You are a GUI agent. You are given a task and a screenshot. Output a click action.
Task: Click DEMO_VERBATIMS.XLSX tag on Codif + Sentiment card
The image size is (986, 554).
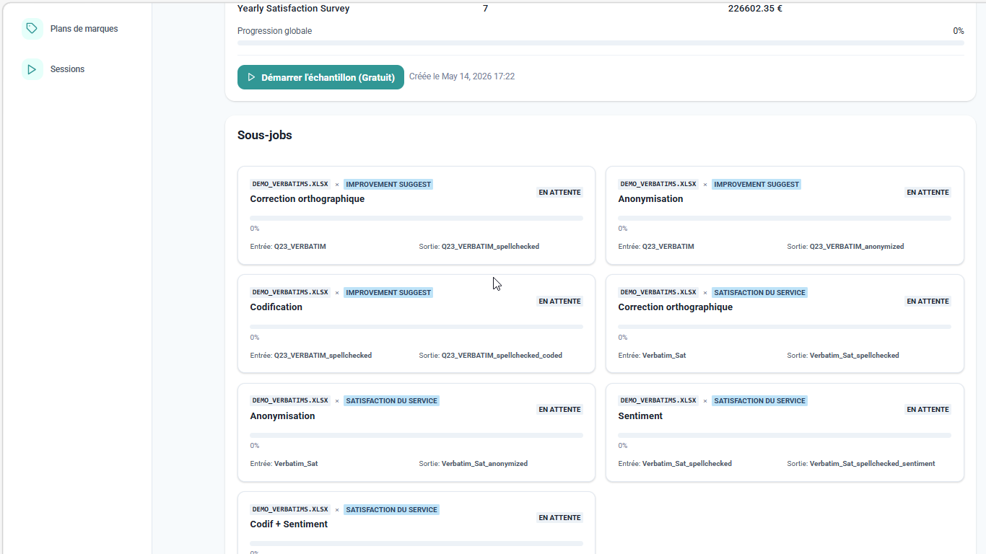point(290,510)
